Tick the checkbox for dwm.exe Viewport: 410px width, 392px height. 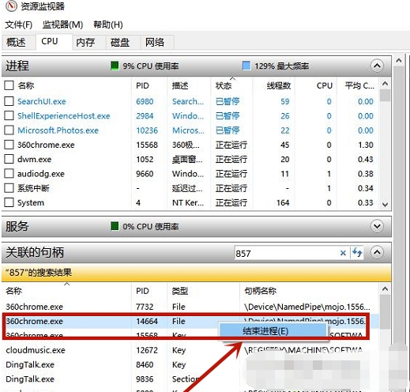[9, 159]
